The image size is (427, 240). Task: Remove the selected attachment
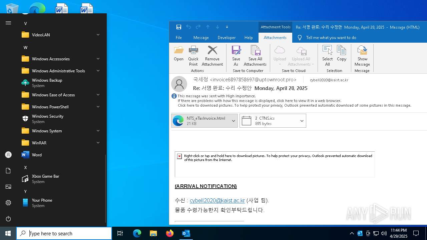212,56
